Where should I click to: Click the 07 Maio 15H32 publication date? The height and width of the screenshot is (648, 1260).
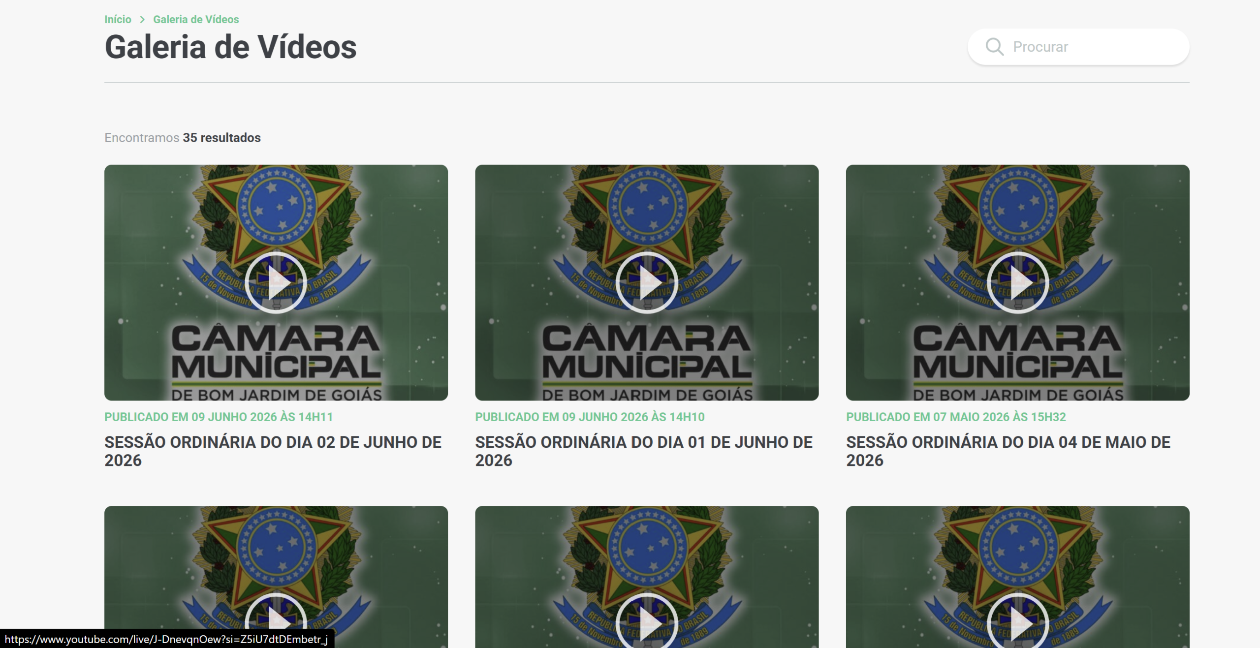[956, 417]
